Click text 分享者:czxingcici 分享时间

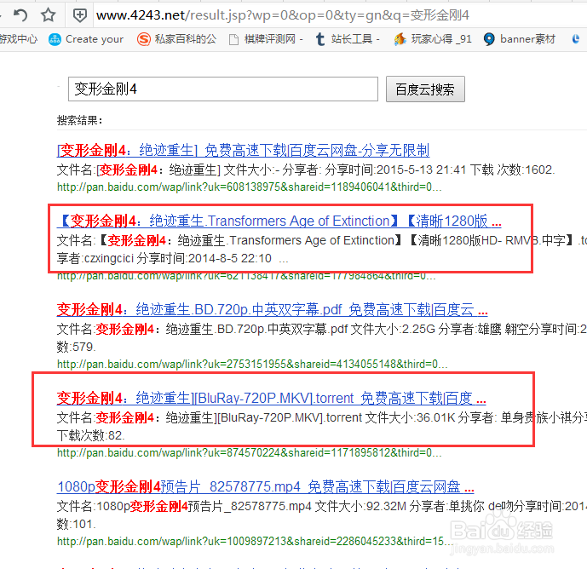coord(164,258)
